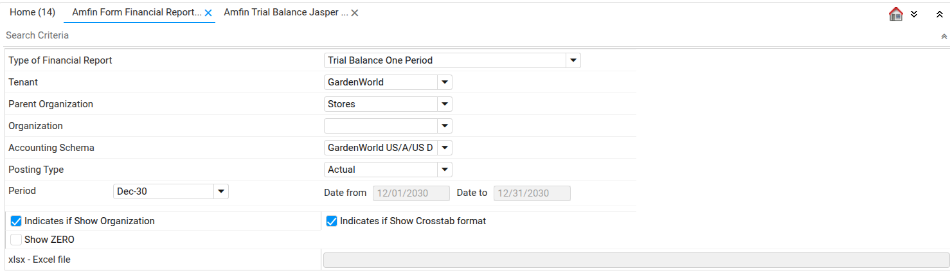Close the Amfin Trial Balance Jasper tab
Image resolution: width=950 pixels, height=273 pixels.
[x=355, y=13]
